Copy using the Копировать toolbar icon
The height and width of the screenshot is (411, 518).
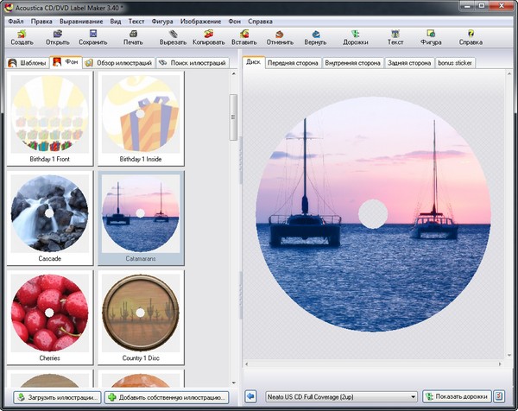click(209, 36)
